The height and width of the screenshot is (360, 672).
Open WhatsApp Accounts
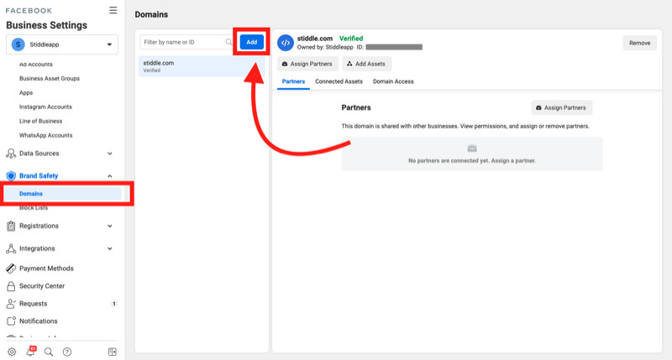click(x=46, y=135)
